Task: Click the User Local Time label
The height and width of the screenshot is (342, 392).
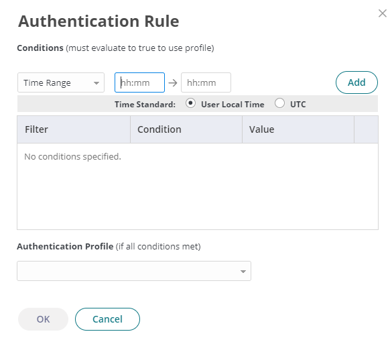Action: point(233,105)
